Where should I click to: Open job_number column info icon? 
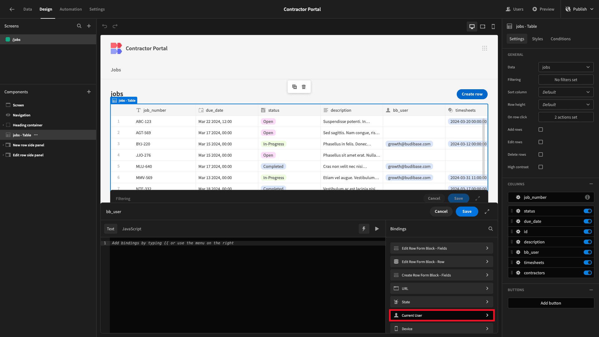point(587,197)
